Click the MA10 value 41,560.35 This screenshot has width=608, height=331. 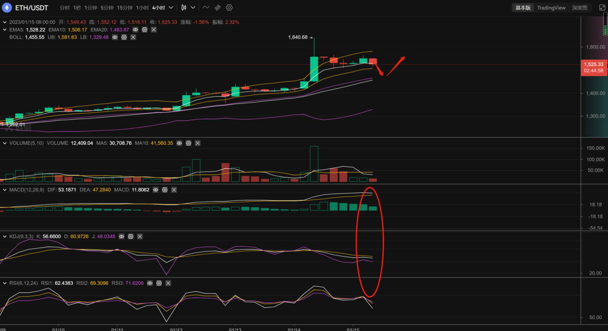pos(161,143)
